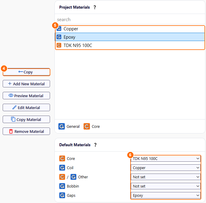
Task: Click the Bobbin label in Default Materials
Action: (x=73, y=186)
